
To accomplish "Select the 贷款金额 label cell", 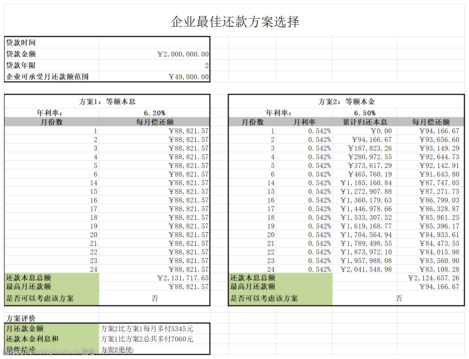I will 52,54.
